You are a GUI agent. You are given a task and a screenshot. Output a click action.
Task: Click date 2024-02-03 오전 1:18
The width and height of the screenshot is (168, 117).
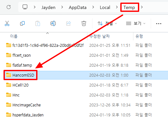pyautogui.click(x=109, y=95)
